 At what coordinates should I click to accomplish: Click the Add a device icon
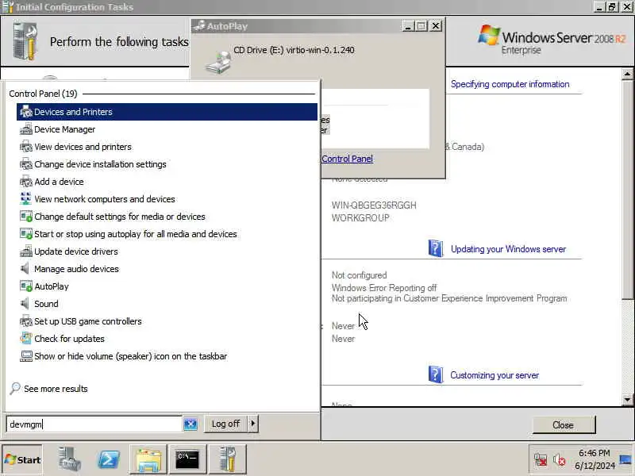tap(26, 182)
